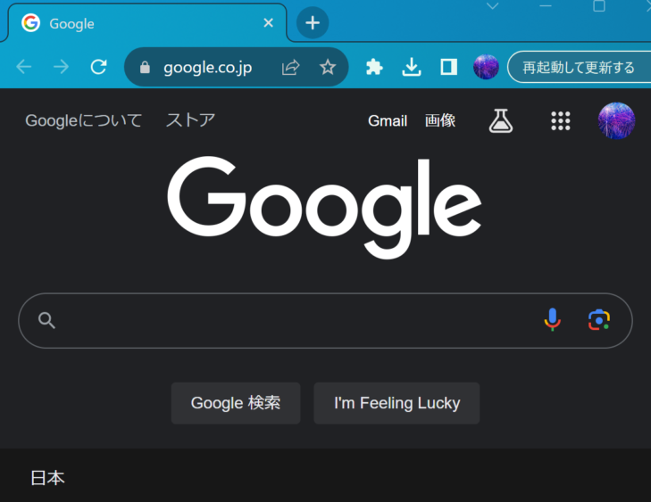Click the lock site info icon
This screenshot has height=502, width=651.
(145, 67)
